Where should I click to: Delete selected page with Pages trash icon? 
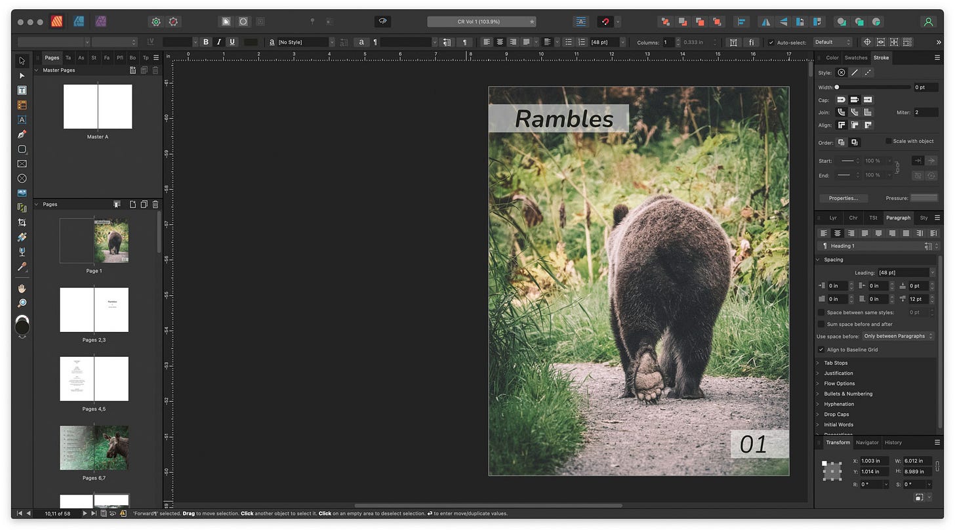pyautogui.click(x=155, y=205)
